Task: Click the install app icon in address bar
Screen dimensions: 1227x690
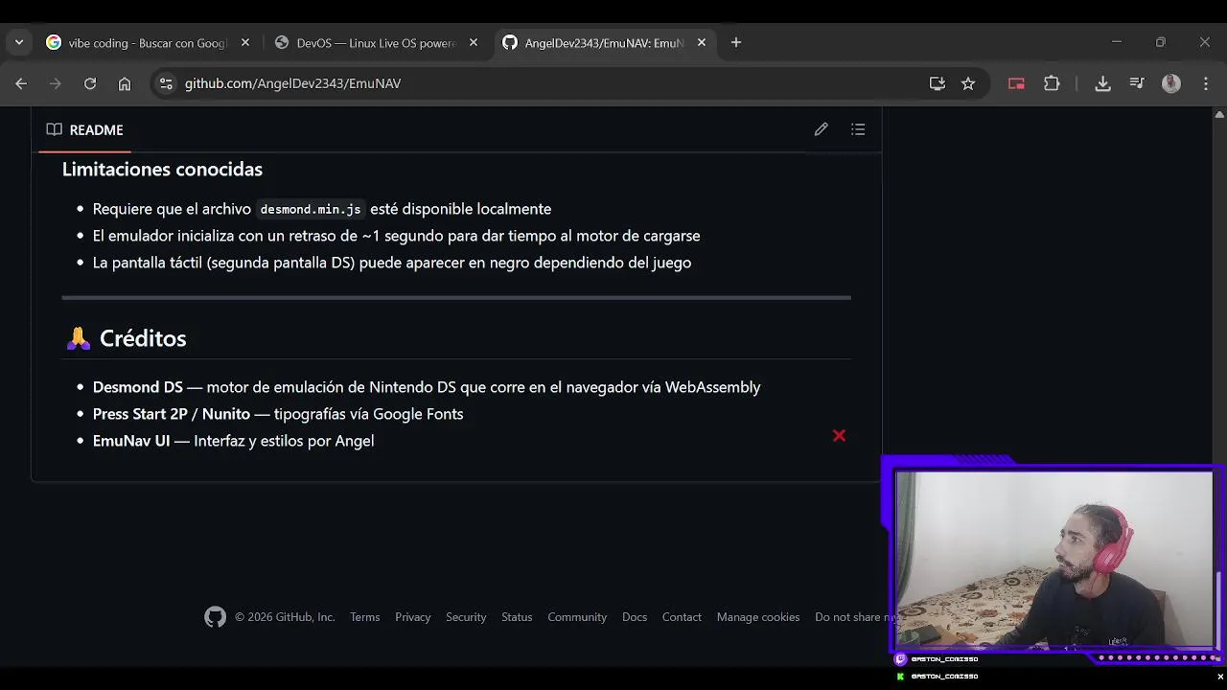Action: click(x=938, y=83)
